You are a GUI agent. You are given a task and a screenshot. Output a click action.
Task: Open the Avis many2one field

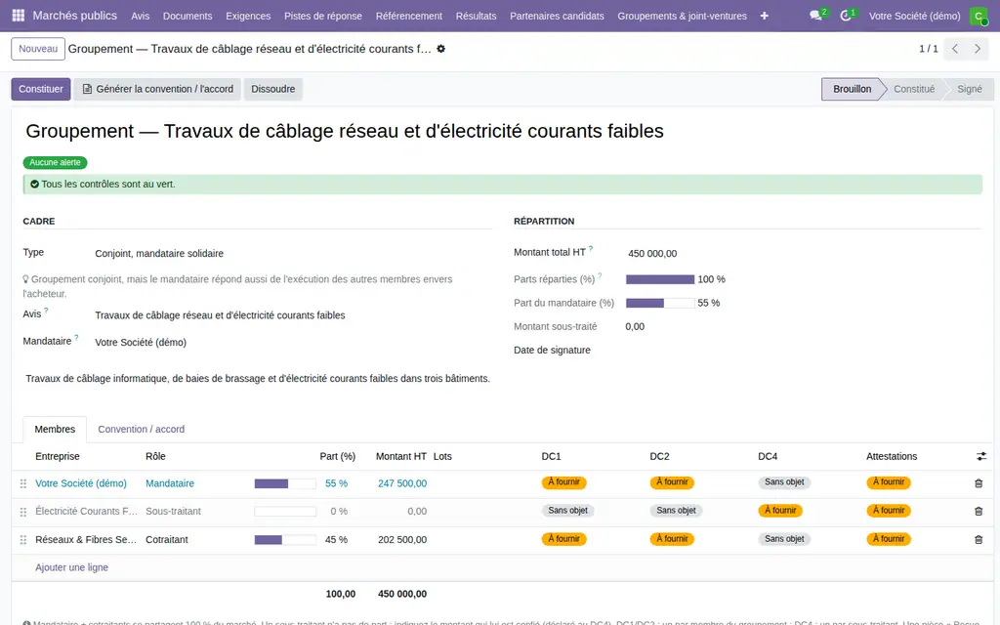293,315
